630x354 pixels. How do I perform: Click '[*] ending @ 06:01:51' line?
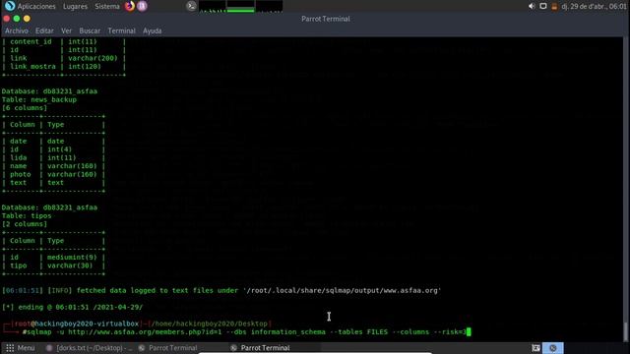click(72, 307)
